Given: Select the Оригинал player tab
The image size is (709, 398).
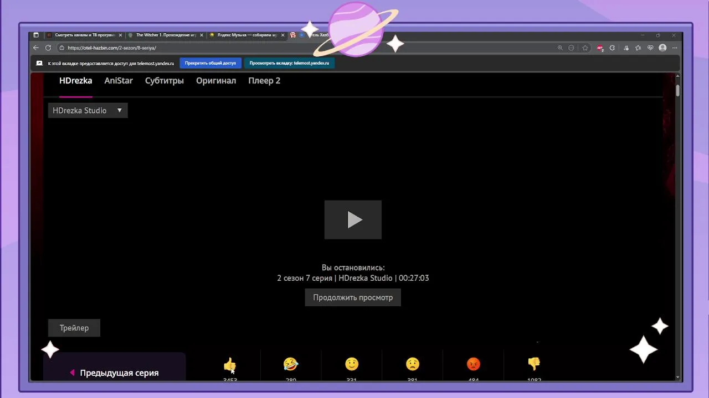Looking at the screenshot, I should point(216,81).
